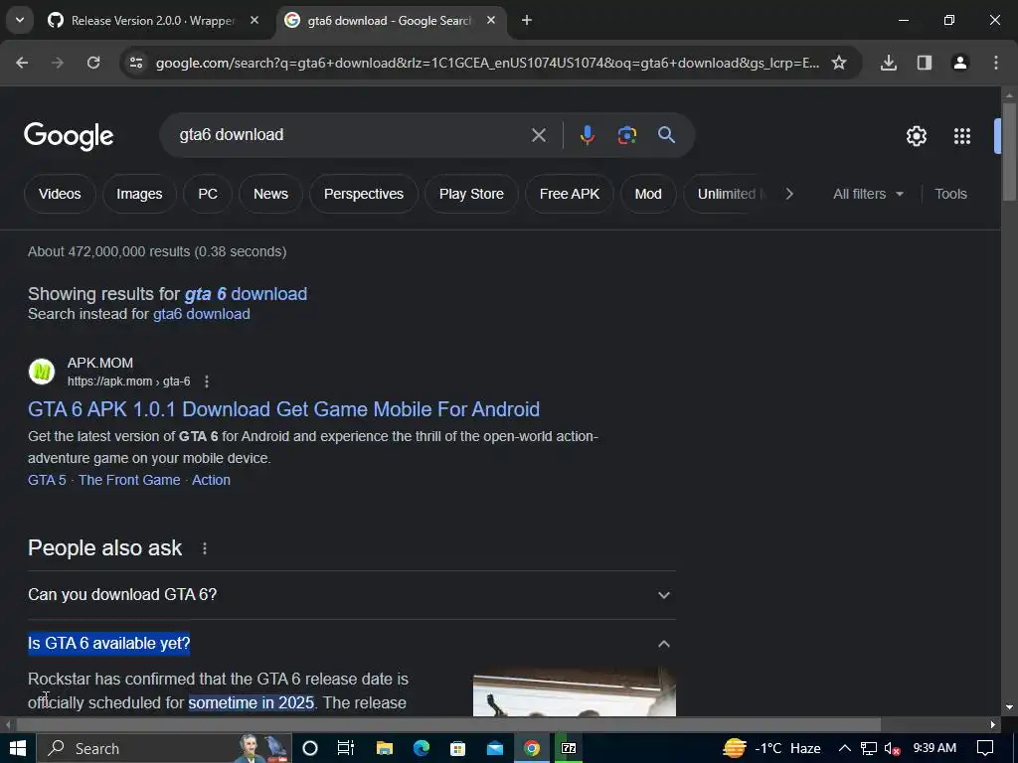Open Mail app from taskbar

(495, 749)
